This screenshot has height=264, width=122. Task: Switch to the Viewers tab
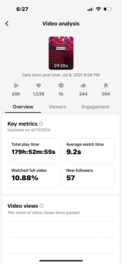pyautogui.click(x=58, y=107)
